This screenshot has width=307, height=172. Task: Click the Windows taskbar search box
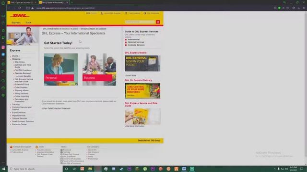coord(35,169)
